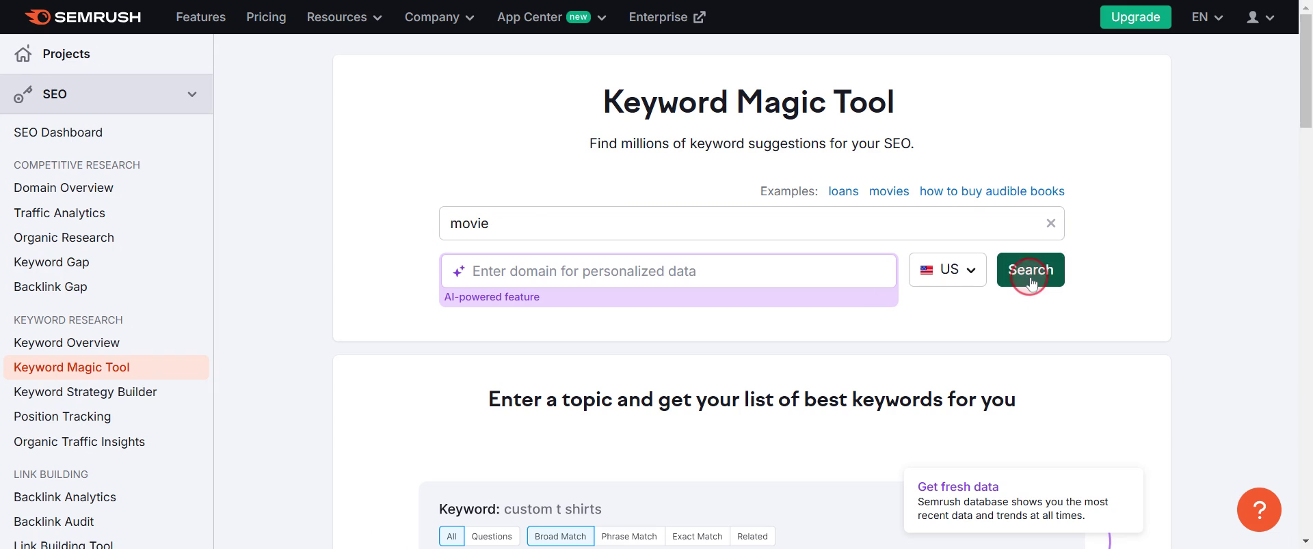This screenshot has width=1313, height=549.
Task: Open the Projects home icon
Action: tap(23, 54)
